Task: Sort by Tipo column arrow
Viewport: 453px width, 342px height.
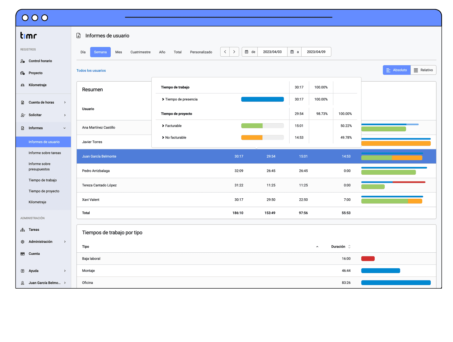Action: pyautogui.click(x=317, y=247)
